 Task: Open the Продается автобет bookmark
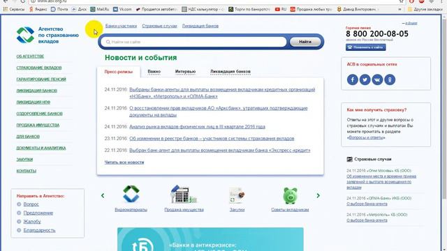coord(156,9)
